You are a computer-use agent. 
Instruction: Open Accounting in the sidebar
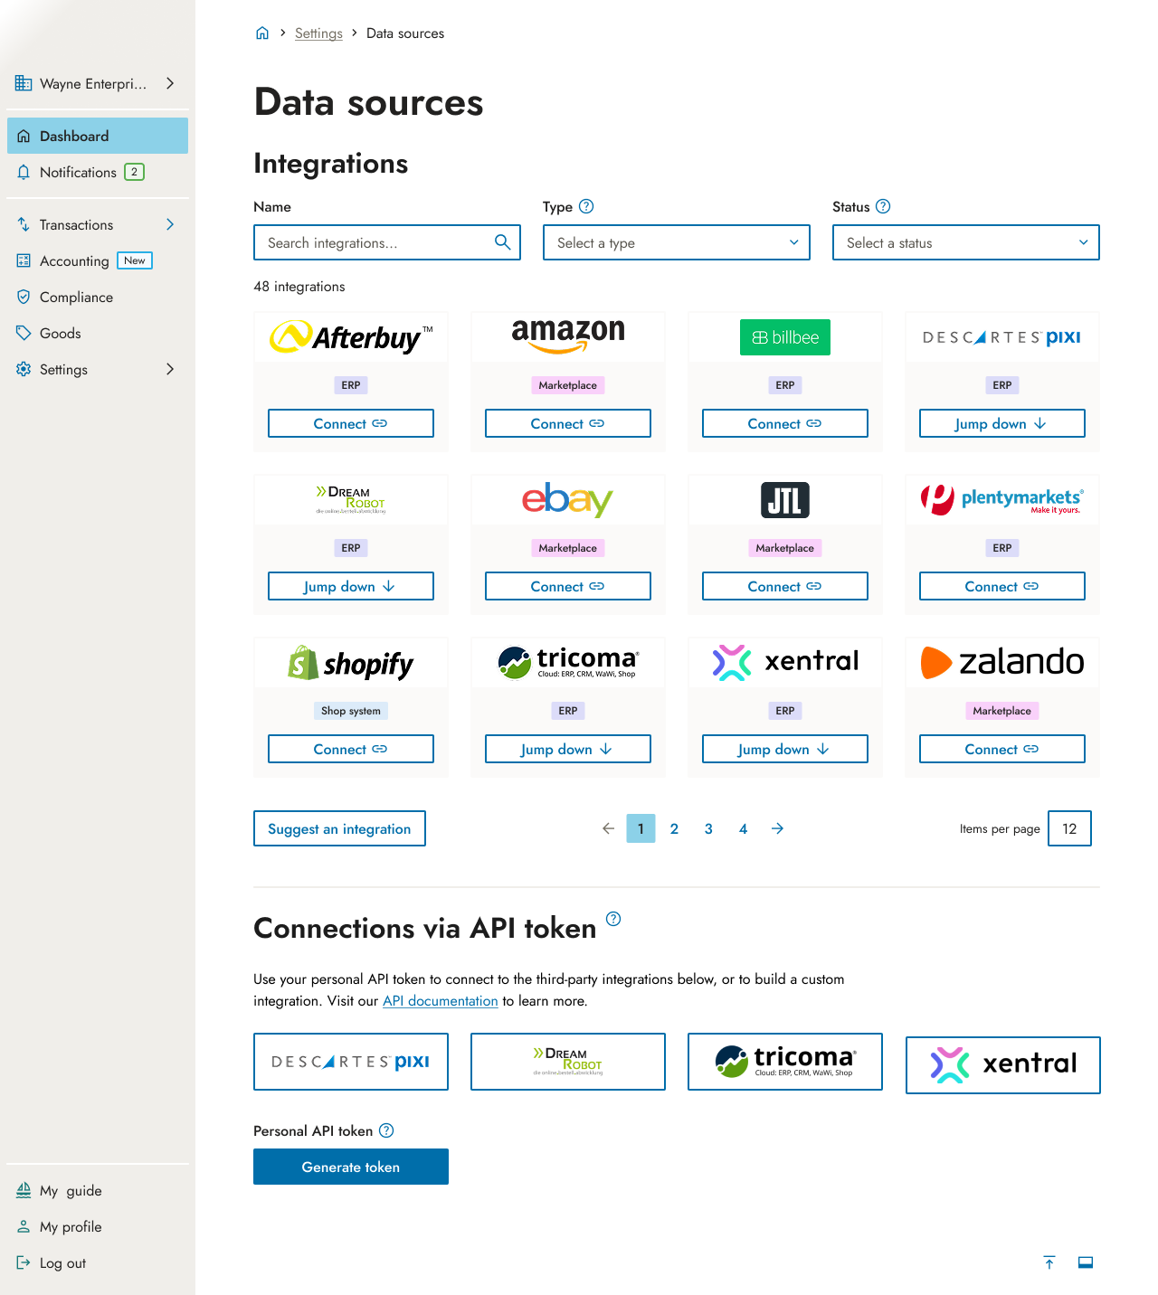(x=98, y=260)
